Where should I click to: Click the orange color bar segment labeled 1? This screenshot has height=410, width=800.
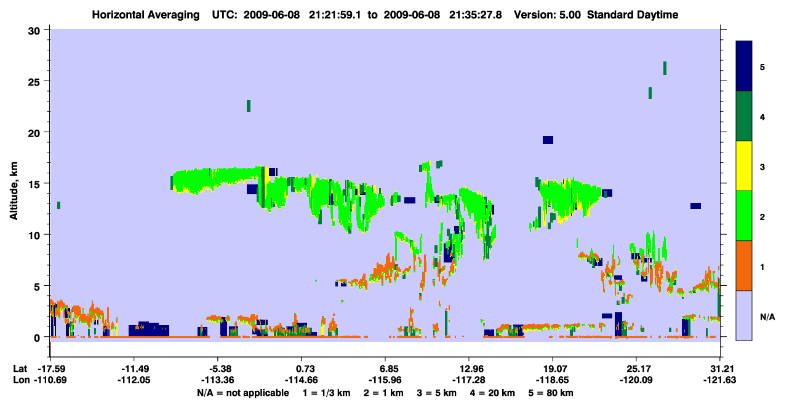coord(744,265)
